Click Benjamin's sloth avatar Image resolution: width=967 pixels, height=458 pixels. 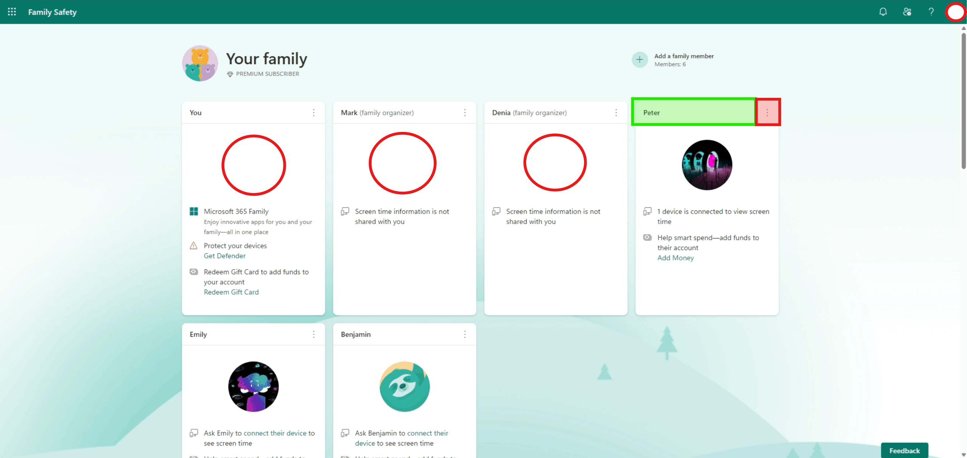click(x=404, y=387)
